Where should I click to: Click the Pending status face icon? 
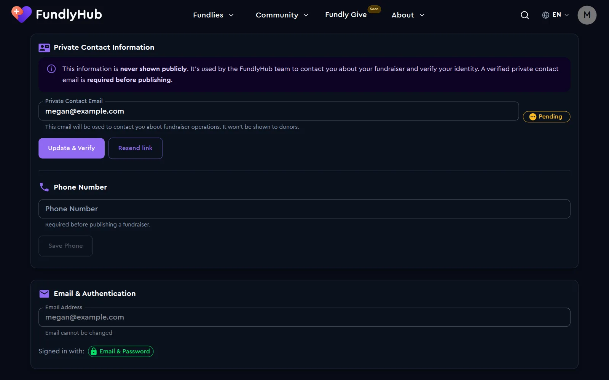532,117
